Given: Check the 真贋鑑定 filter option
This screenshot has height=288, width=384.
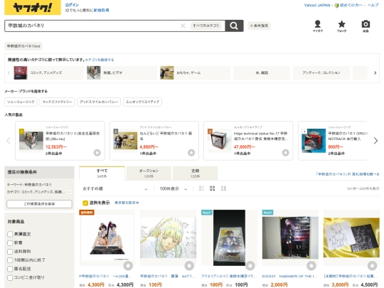Looking at the screenshot, I should (10, 234).
